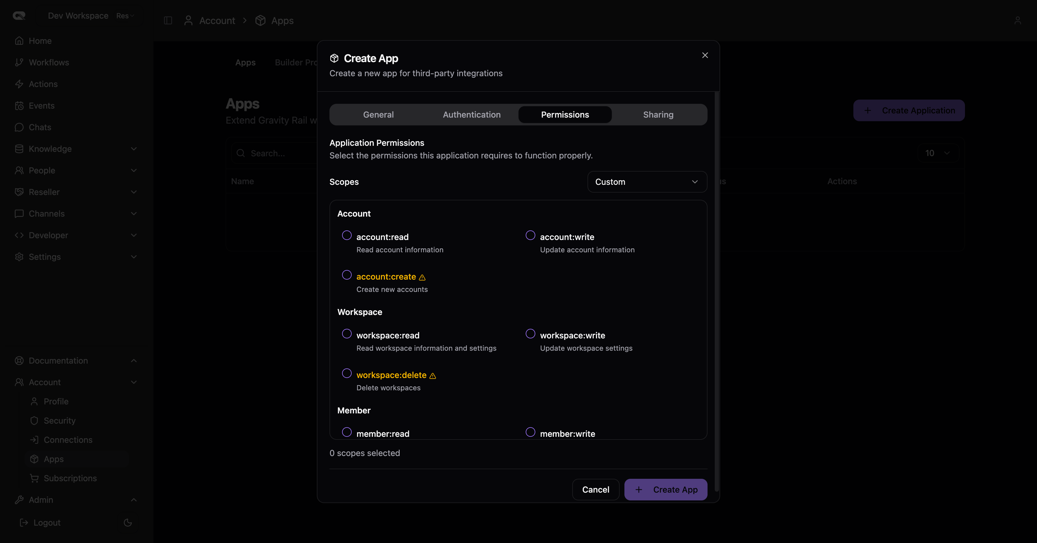Enable the account:read scope
Image resolution: width=1037 pixels, height=543 pixels.
[347, 235]
